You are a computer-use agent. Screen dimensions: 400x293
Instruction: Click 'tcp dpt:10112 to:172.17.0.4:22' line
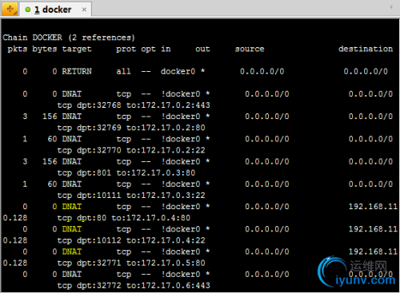click(x=131, y=240)
